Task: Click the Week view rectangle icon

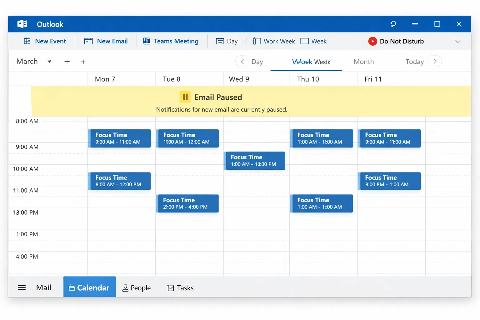Action: pyautogui.click(x=304, y=41)
